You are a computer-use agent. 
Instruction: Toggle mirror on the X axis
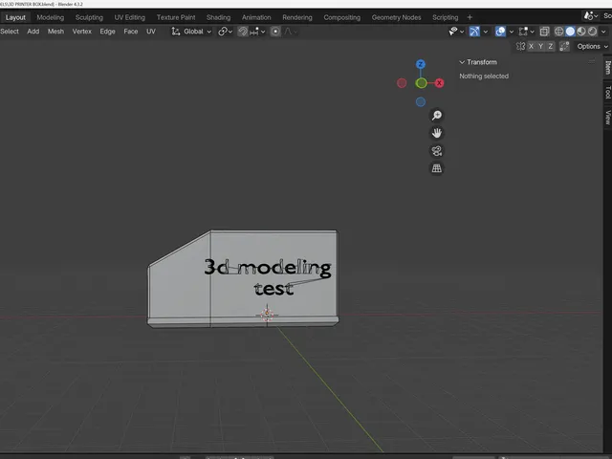click(x=531, y=47)
